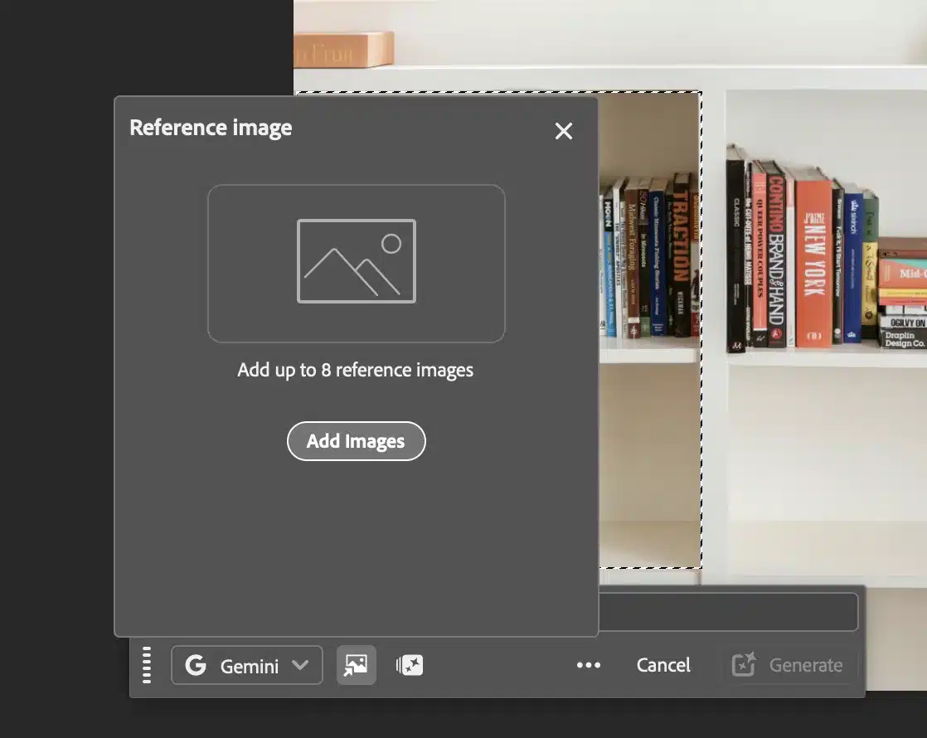The width and height of the screenshot is (927, 738).
Task: Click the taskbar drag handle grip
Action: 147,665
